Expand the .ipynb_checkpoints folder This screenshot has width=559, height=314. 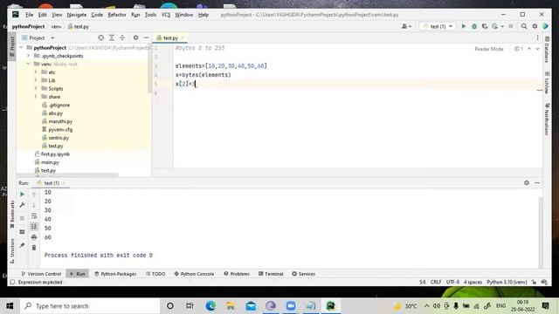[x=28, y=56]
